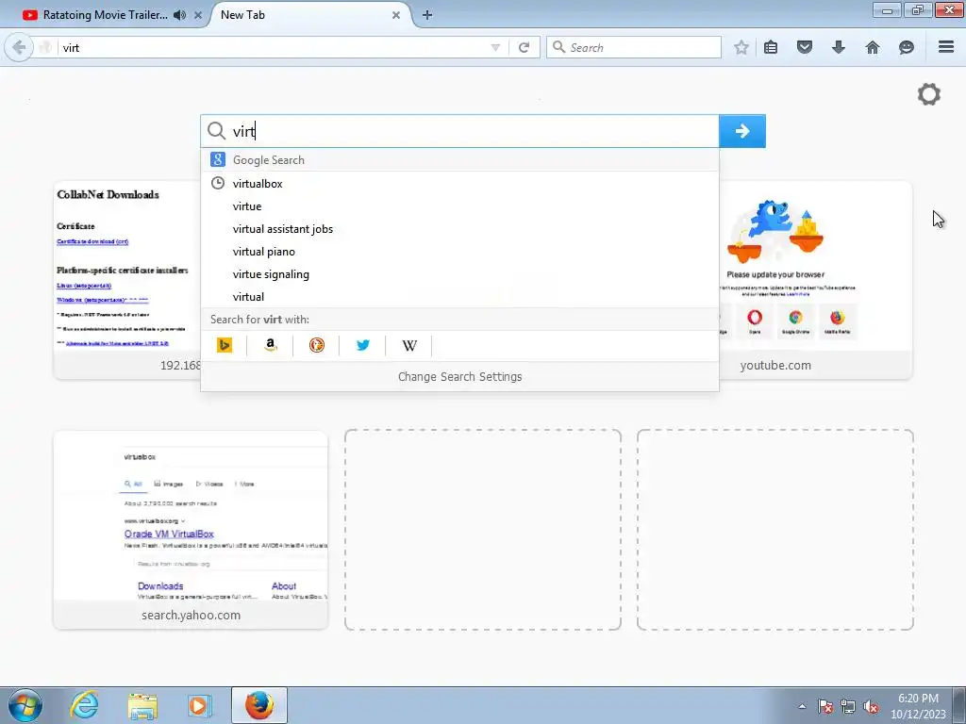Open Windows Explorer from taskbar

pyautogui.click(x=142, y=705)
